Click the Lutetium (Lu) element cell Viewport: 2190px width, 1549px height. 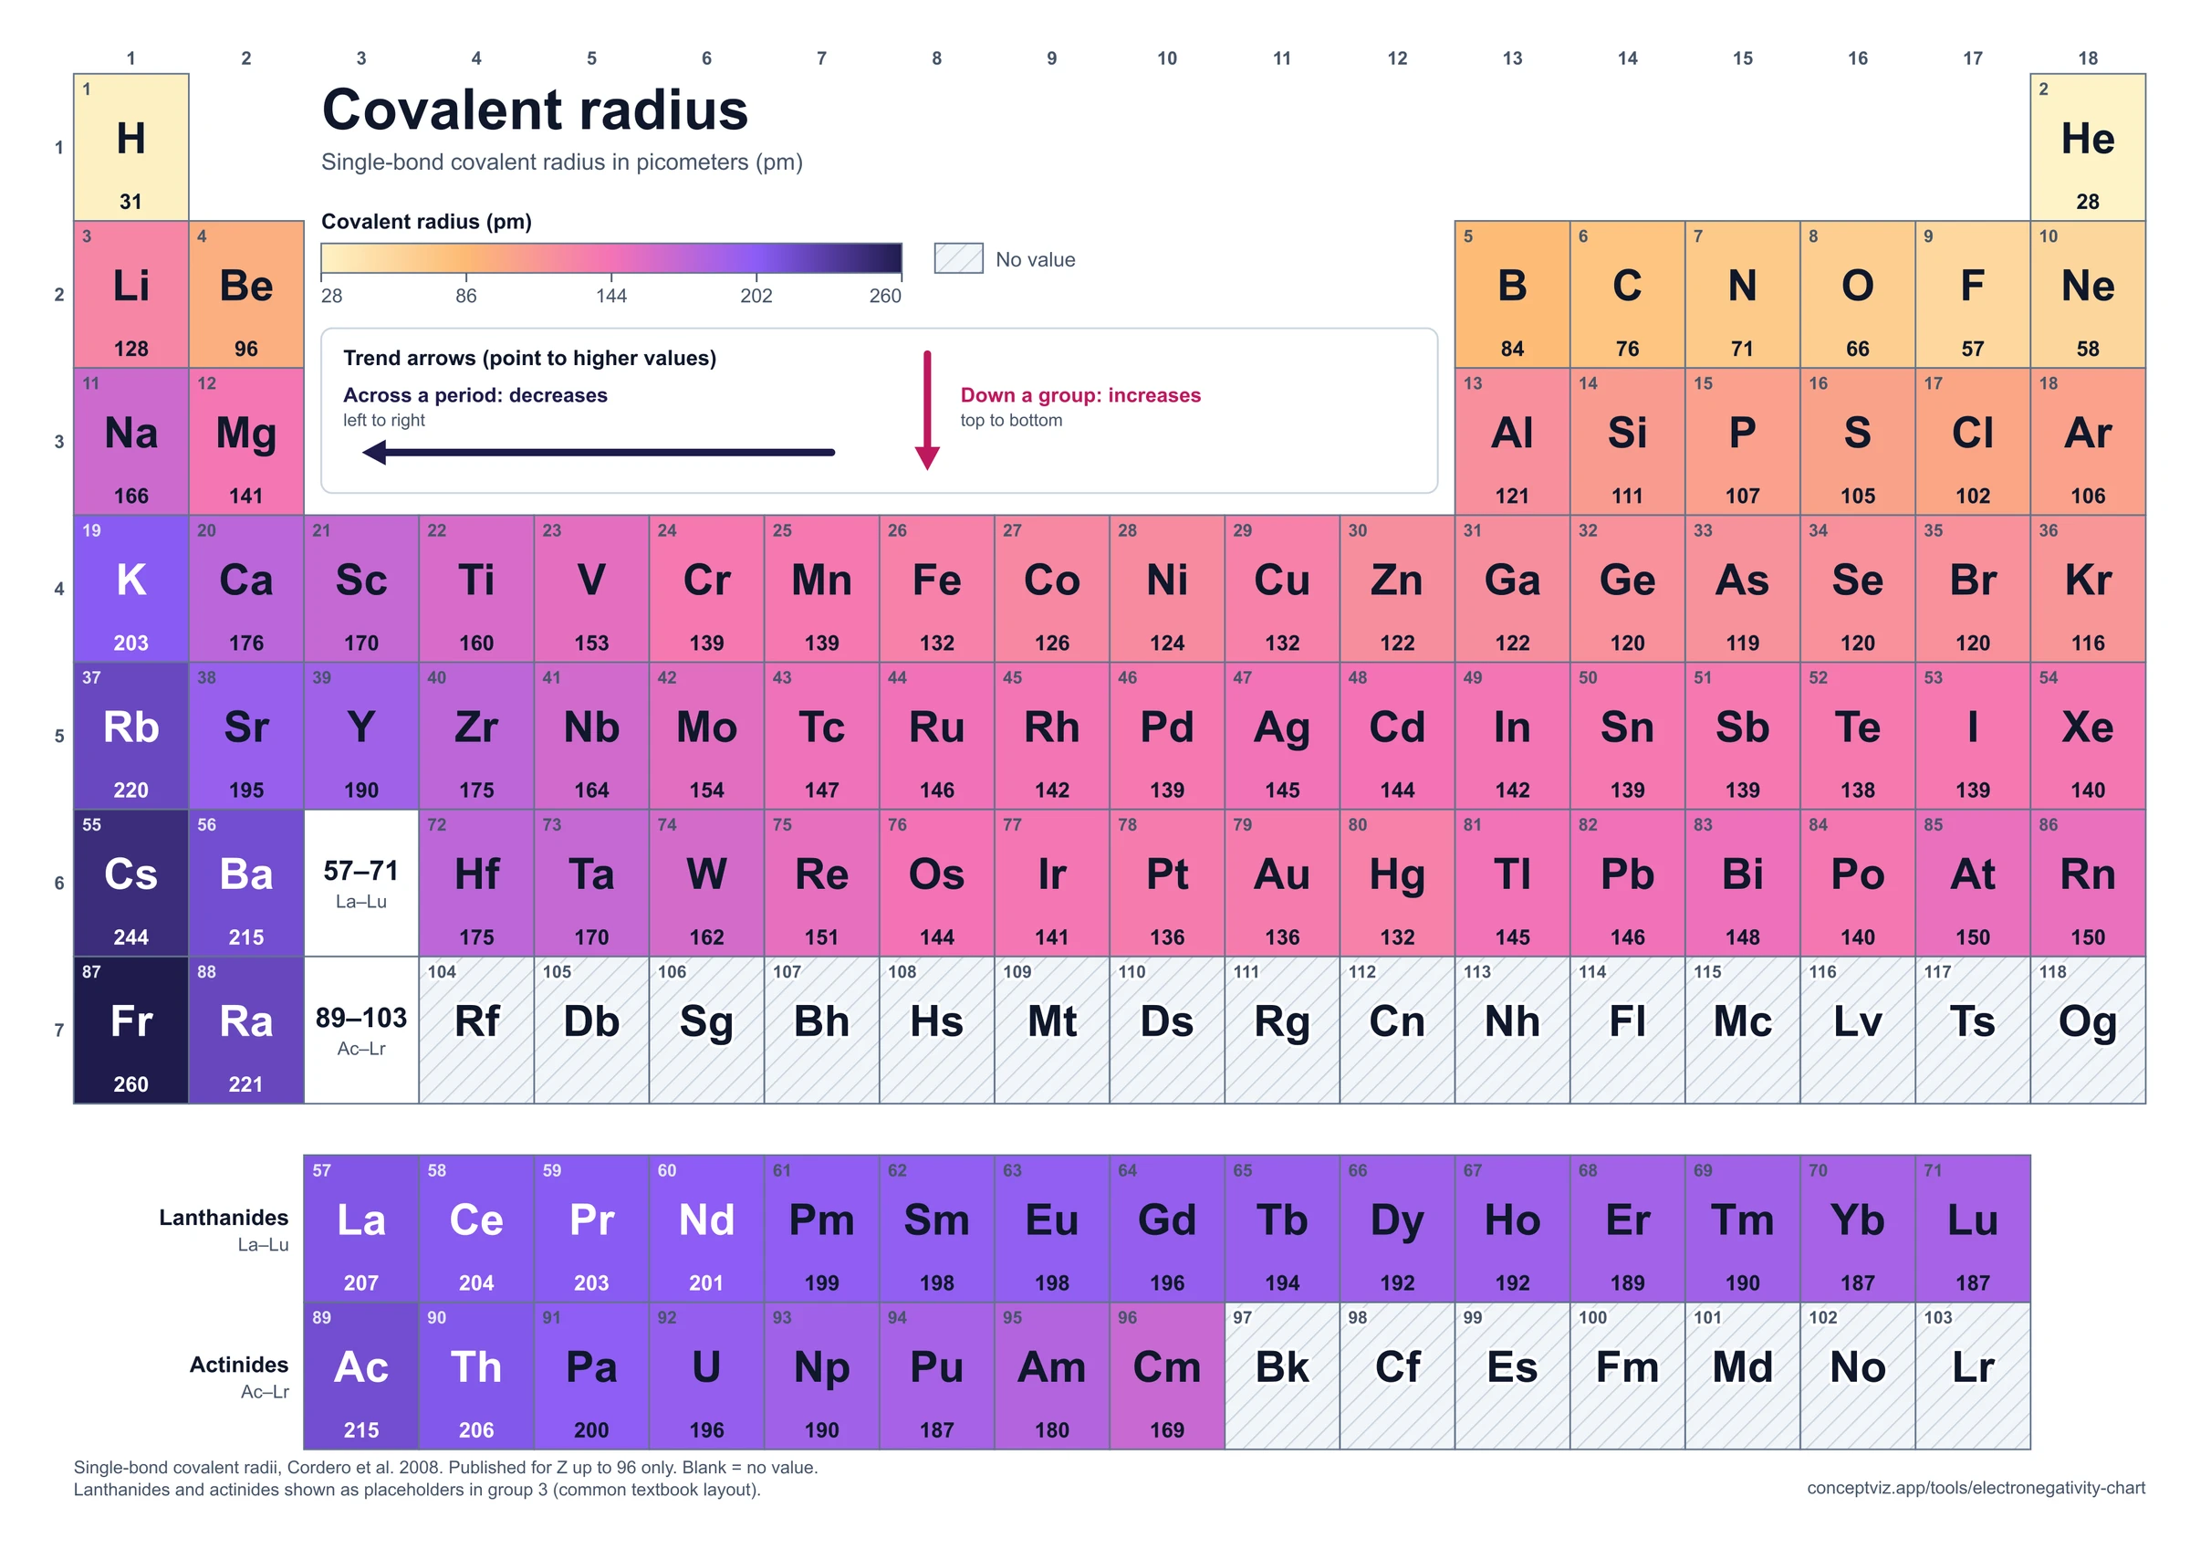click(x=1973, y=1229)
